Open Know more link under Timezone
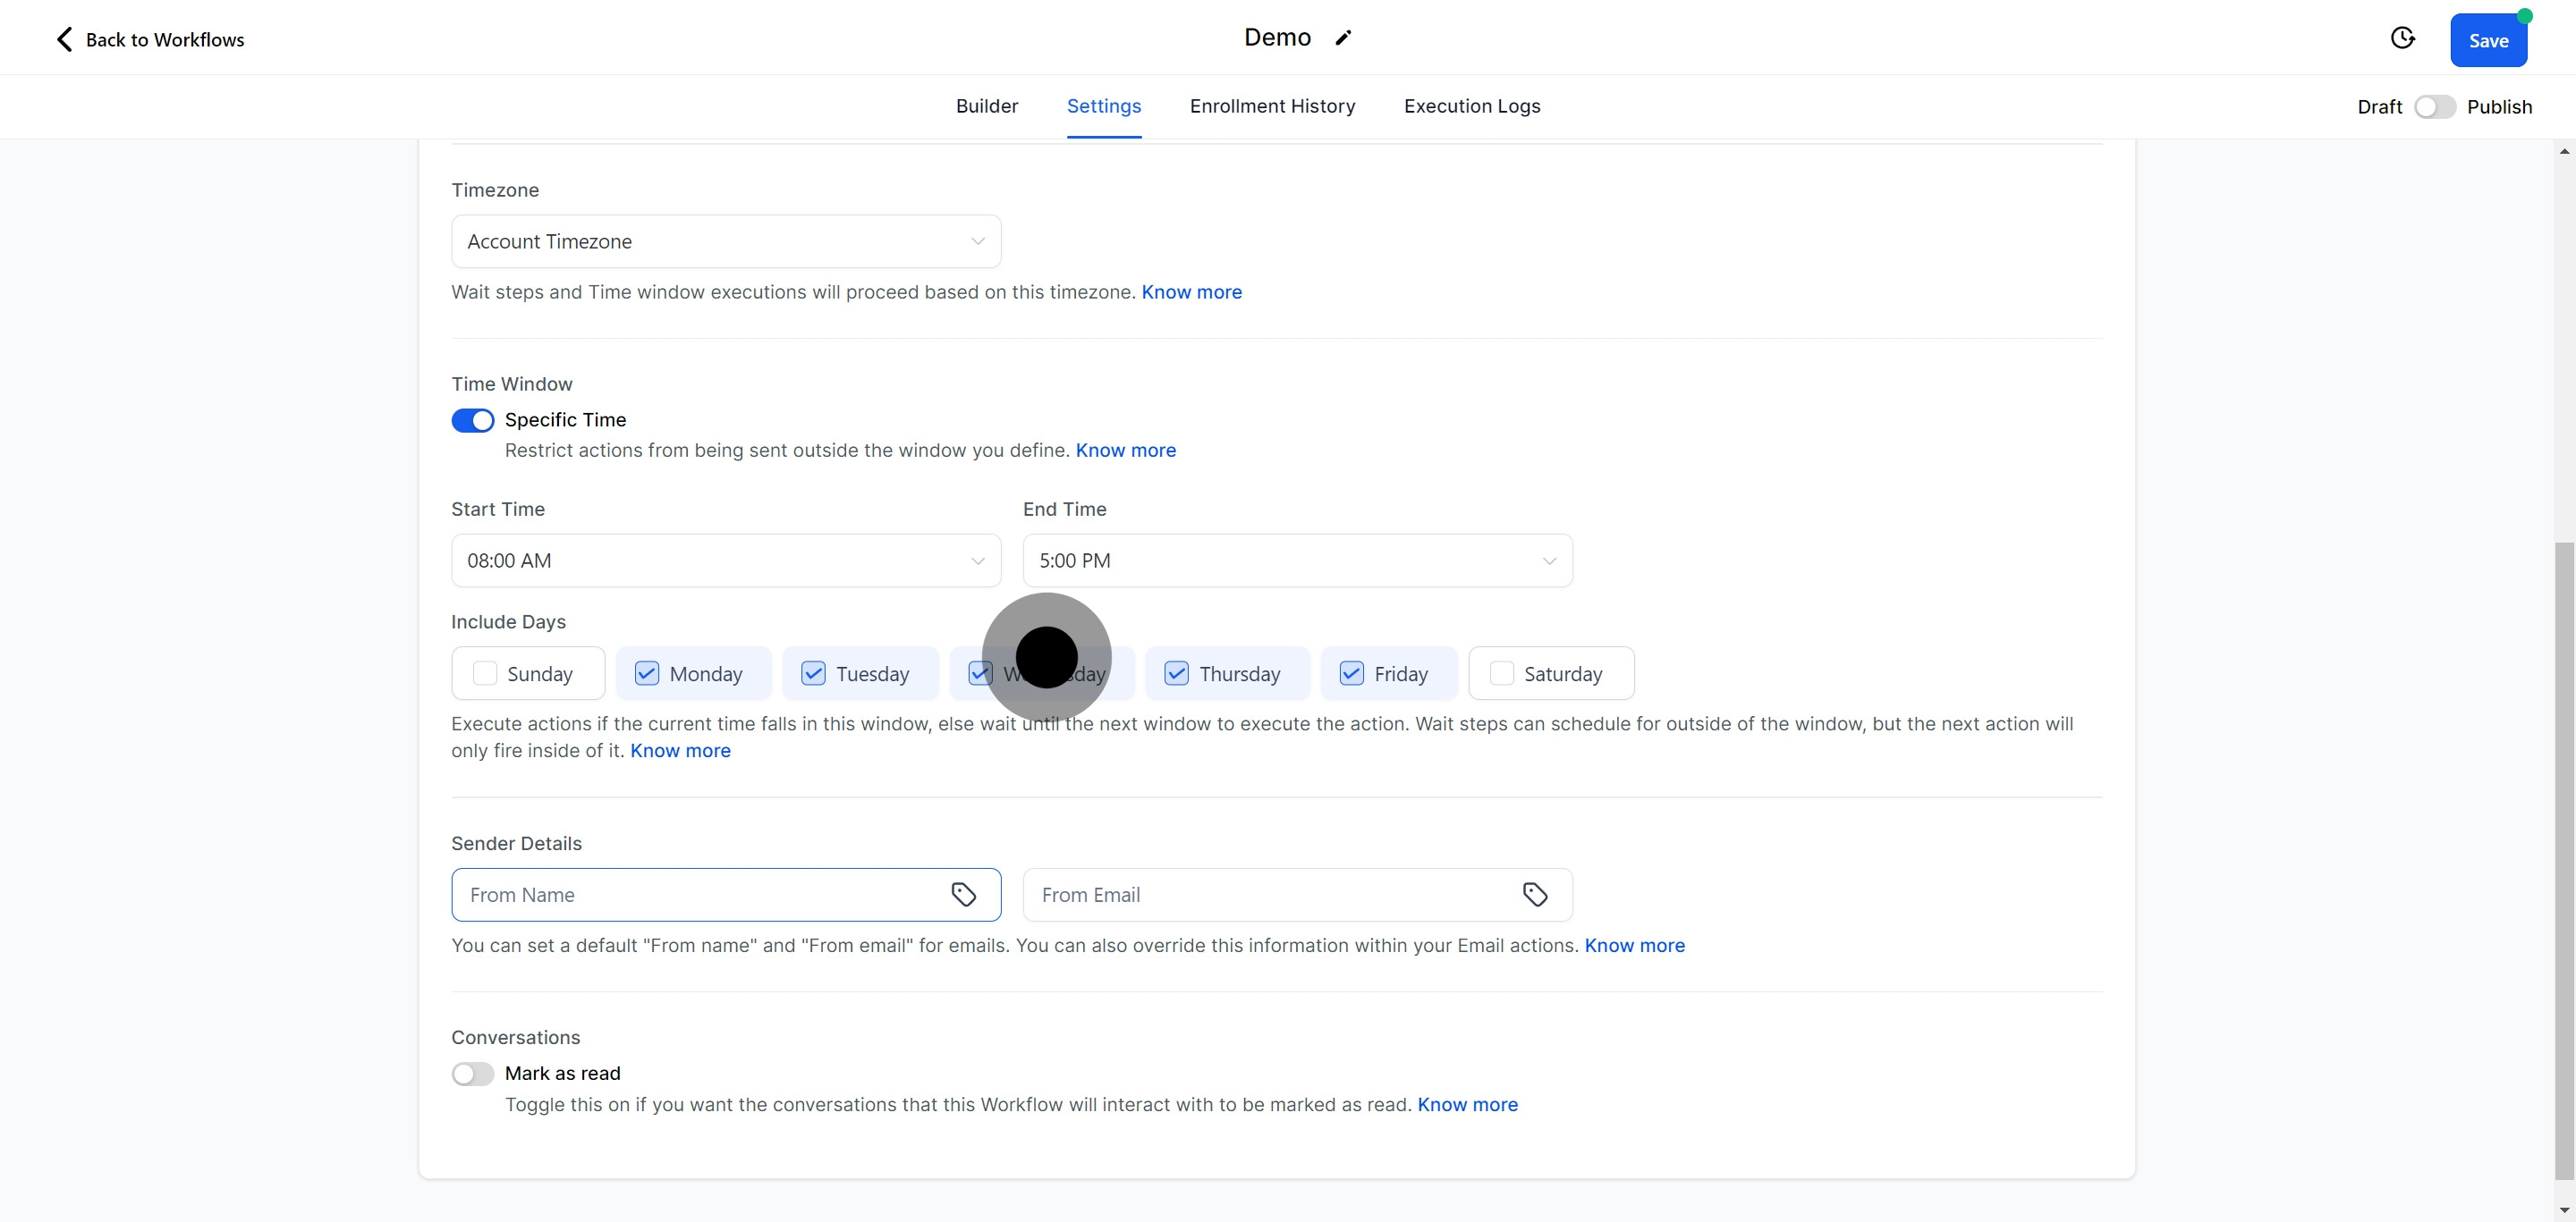Image resolution: width=2576 pixels, height=1222 pixels. [1191, 291]
